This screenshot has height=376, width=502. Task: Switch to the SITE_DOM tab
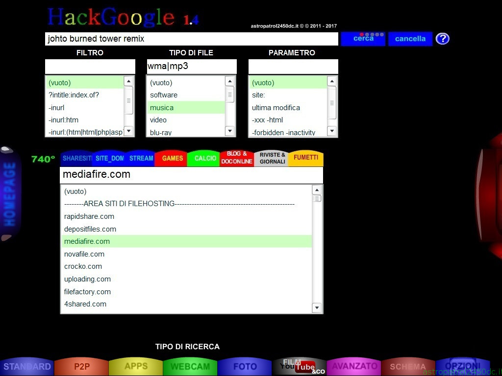coord(109,158)
